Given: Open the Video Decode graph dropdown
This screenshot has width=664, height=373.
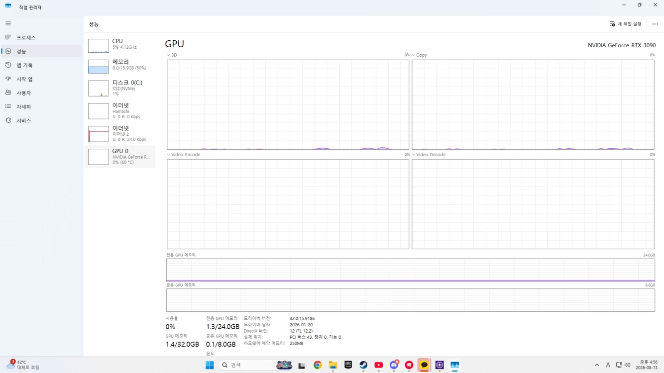Looking at the screenshot, I should pos(429,155).
